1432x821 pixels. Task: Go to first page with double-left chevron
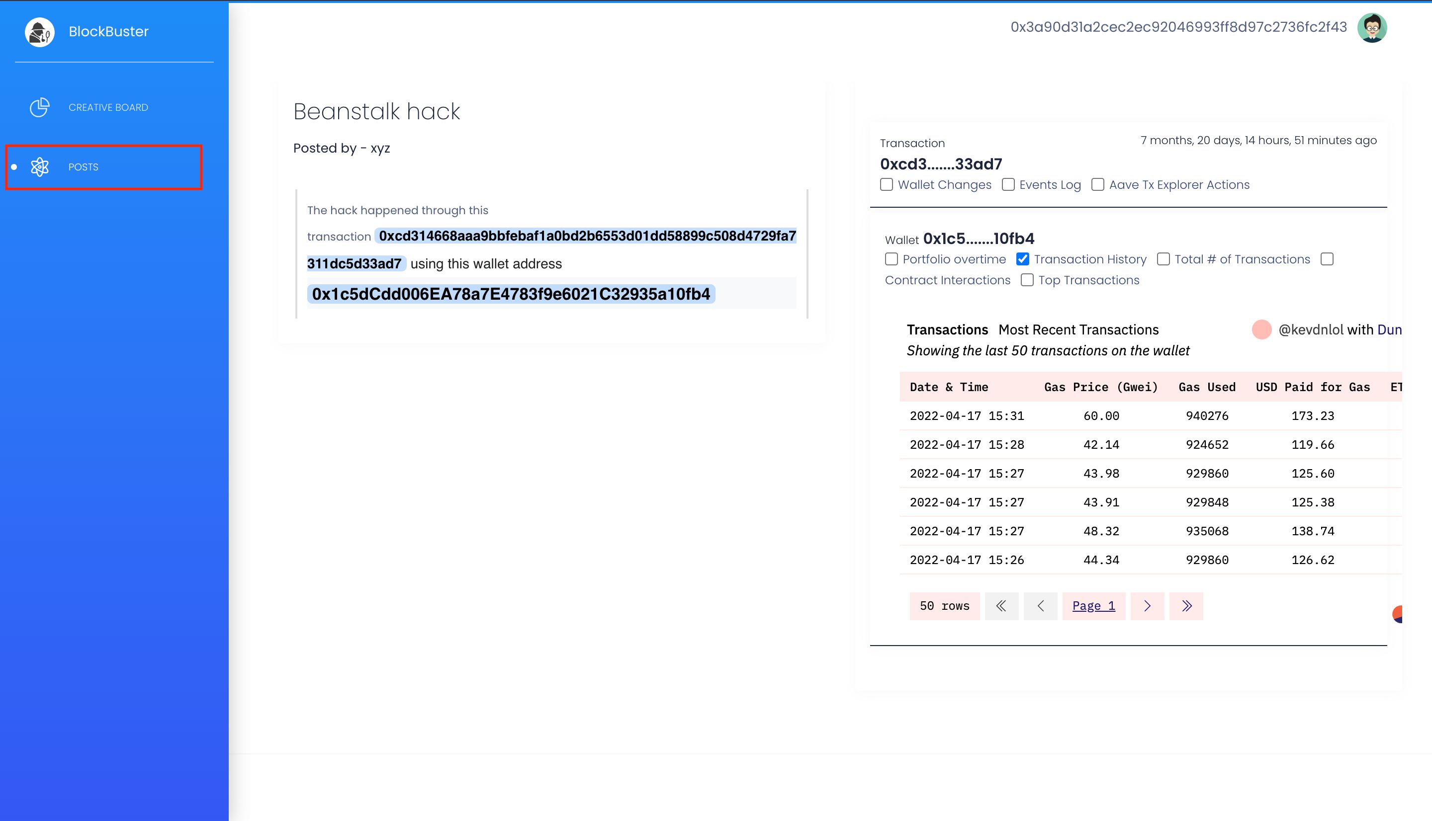coord(1002,606)
